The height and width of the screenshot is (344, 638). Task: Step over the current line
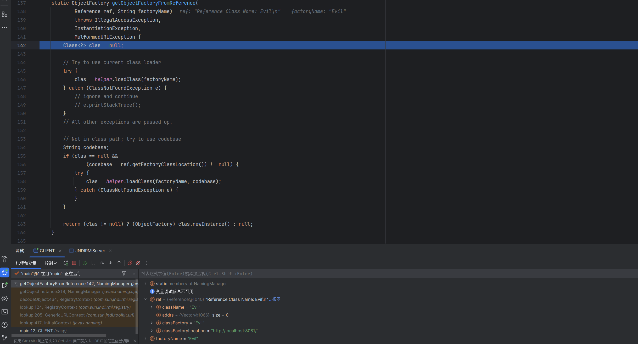(x=102, y=263)
